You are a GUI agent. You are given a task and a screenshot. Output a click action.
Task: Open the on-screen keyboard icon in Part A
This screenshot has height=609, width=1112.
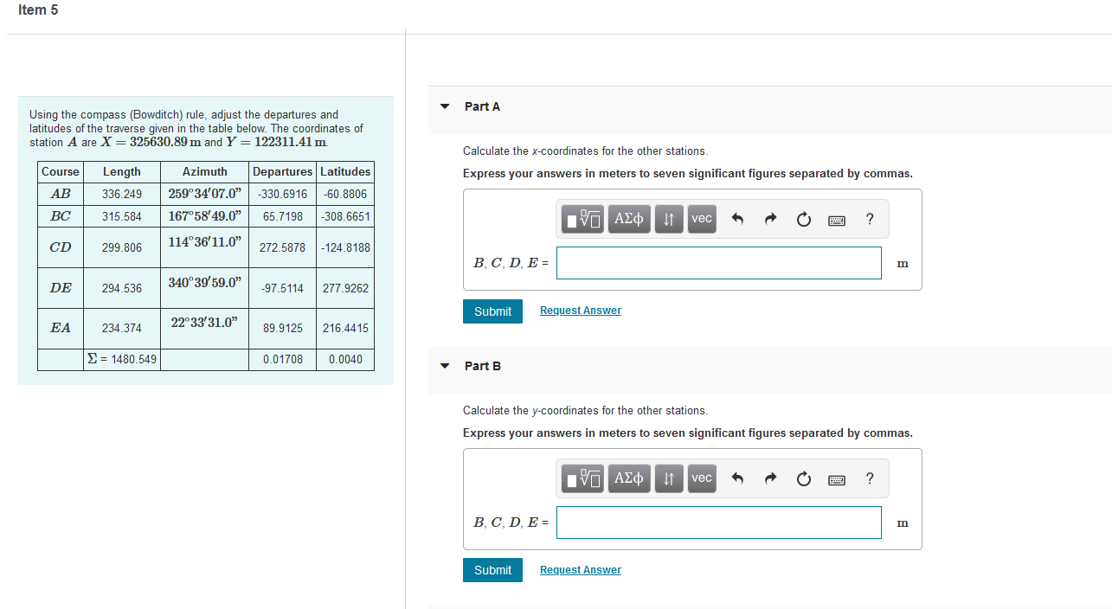point(836,219)
